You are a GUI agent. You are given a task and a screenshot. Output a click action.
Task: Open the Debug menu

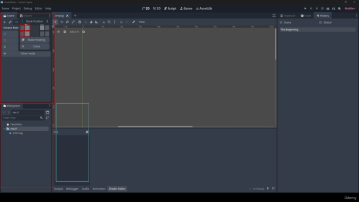coord(27,8)
